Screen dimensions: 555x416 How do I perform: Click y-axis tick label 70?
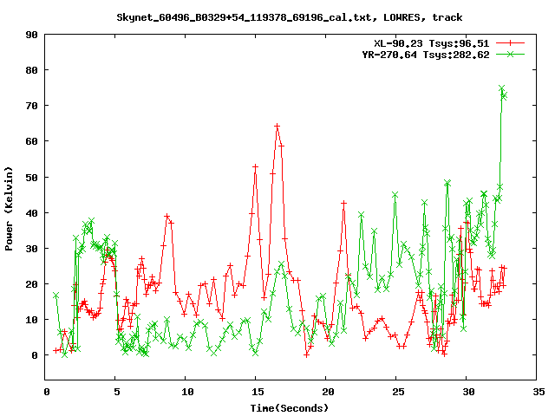(31, 106)
